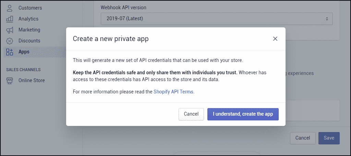Click the Save button behind the dialog
Screen dimensions: 351x156
point(329,138)
